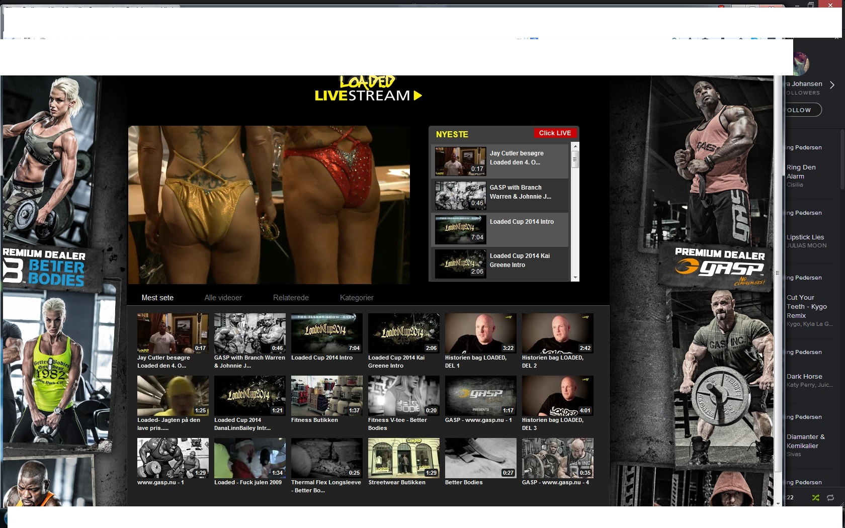The image size is (845, 528).
Task: Click the Follow button in sidebar
Action: click(x=803, y=110)
